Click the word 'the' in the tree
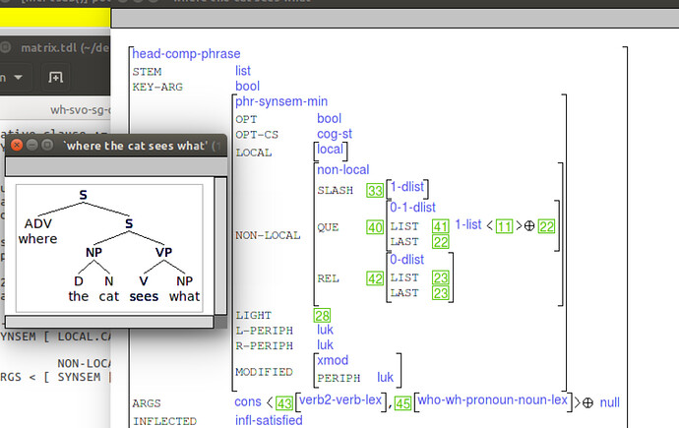The height and width of the screenshot is (428, 679). 79,296
